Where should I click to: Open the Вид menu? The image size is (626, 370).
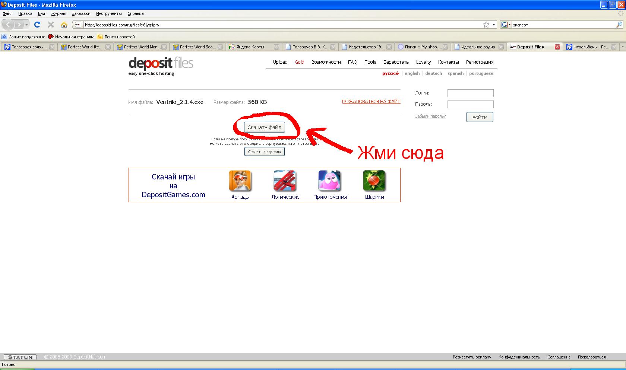(x=41, y=13)
